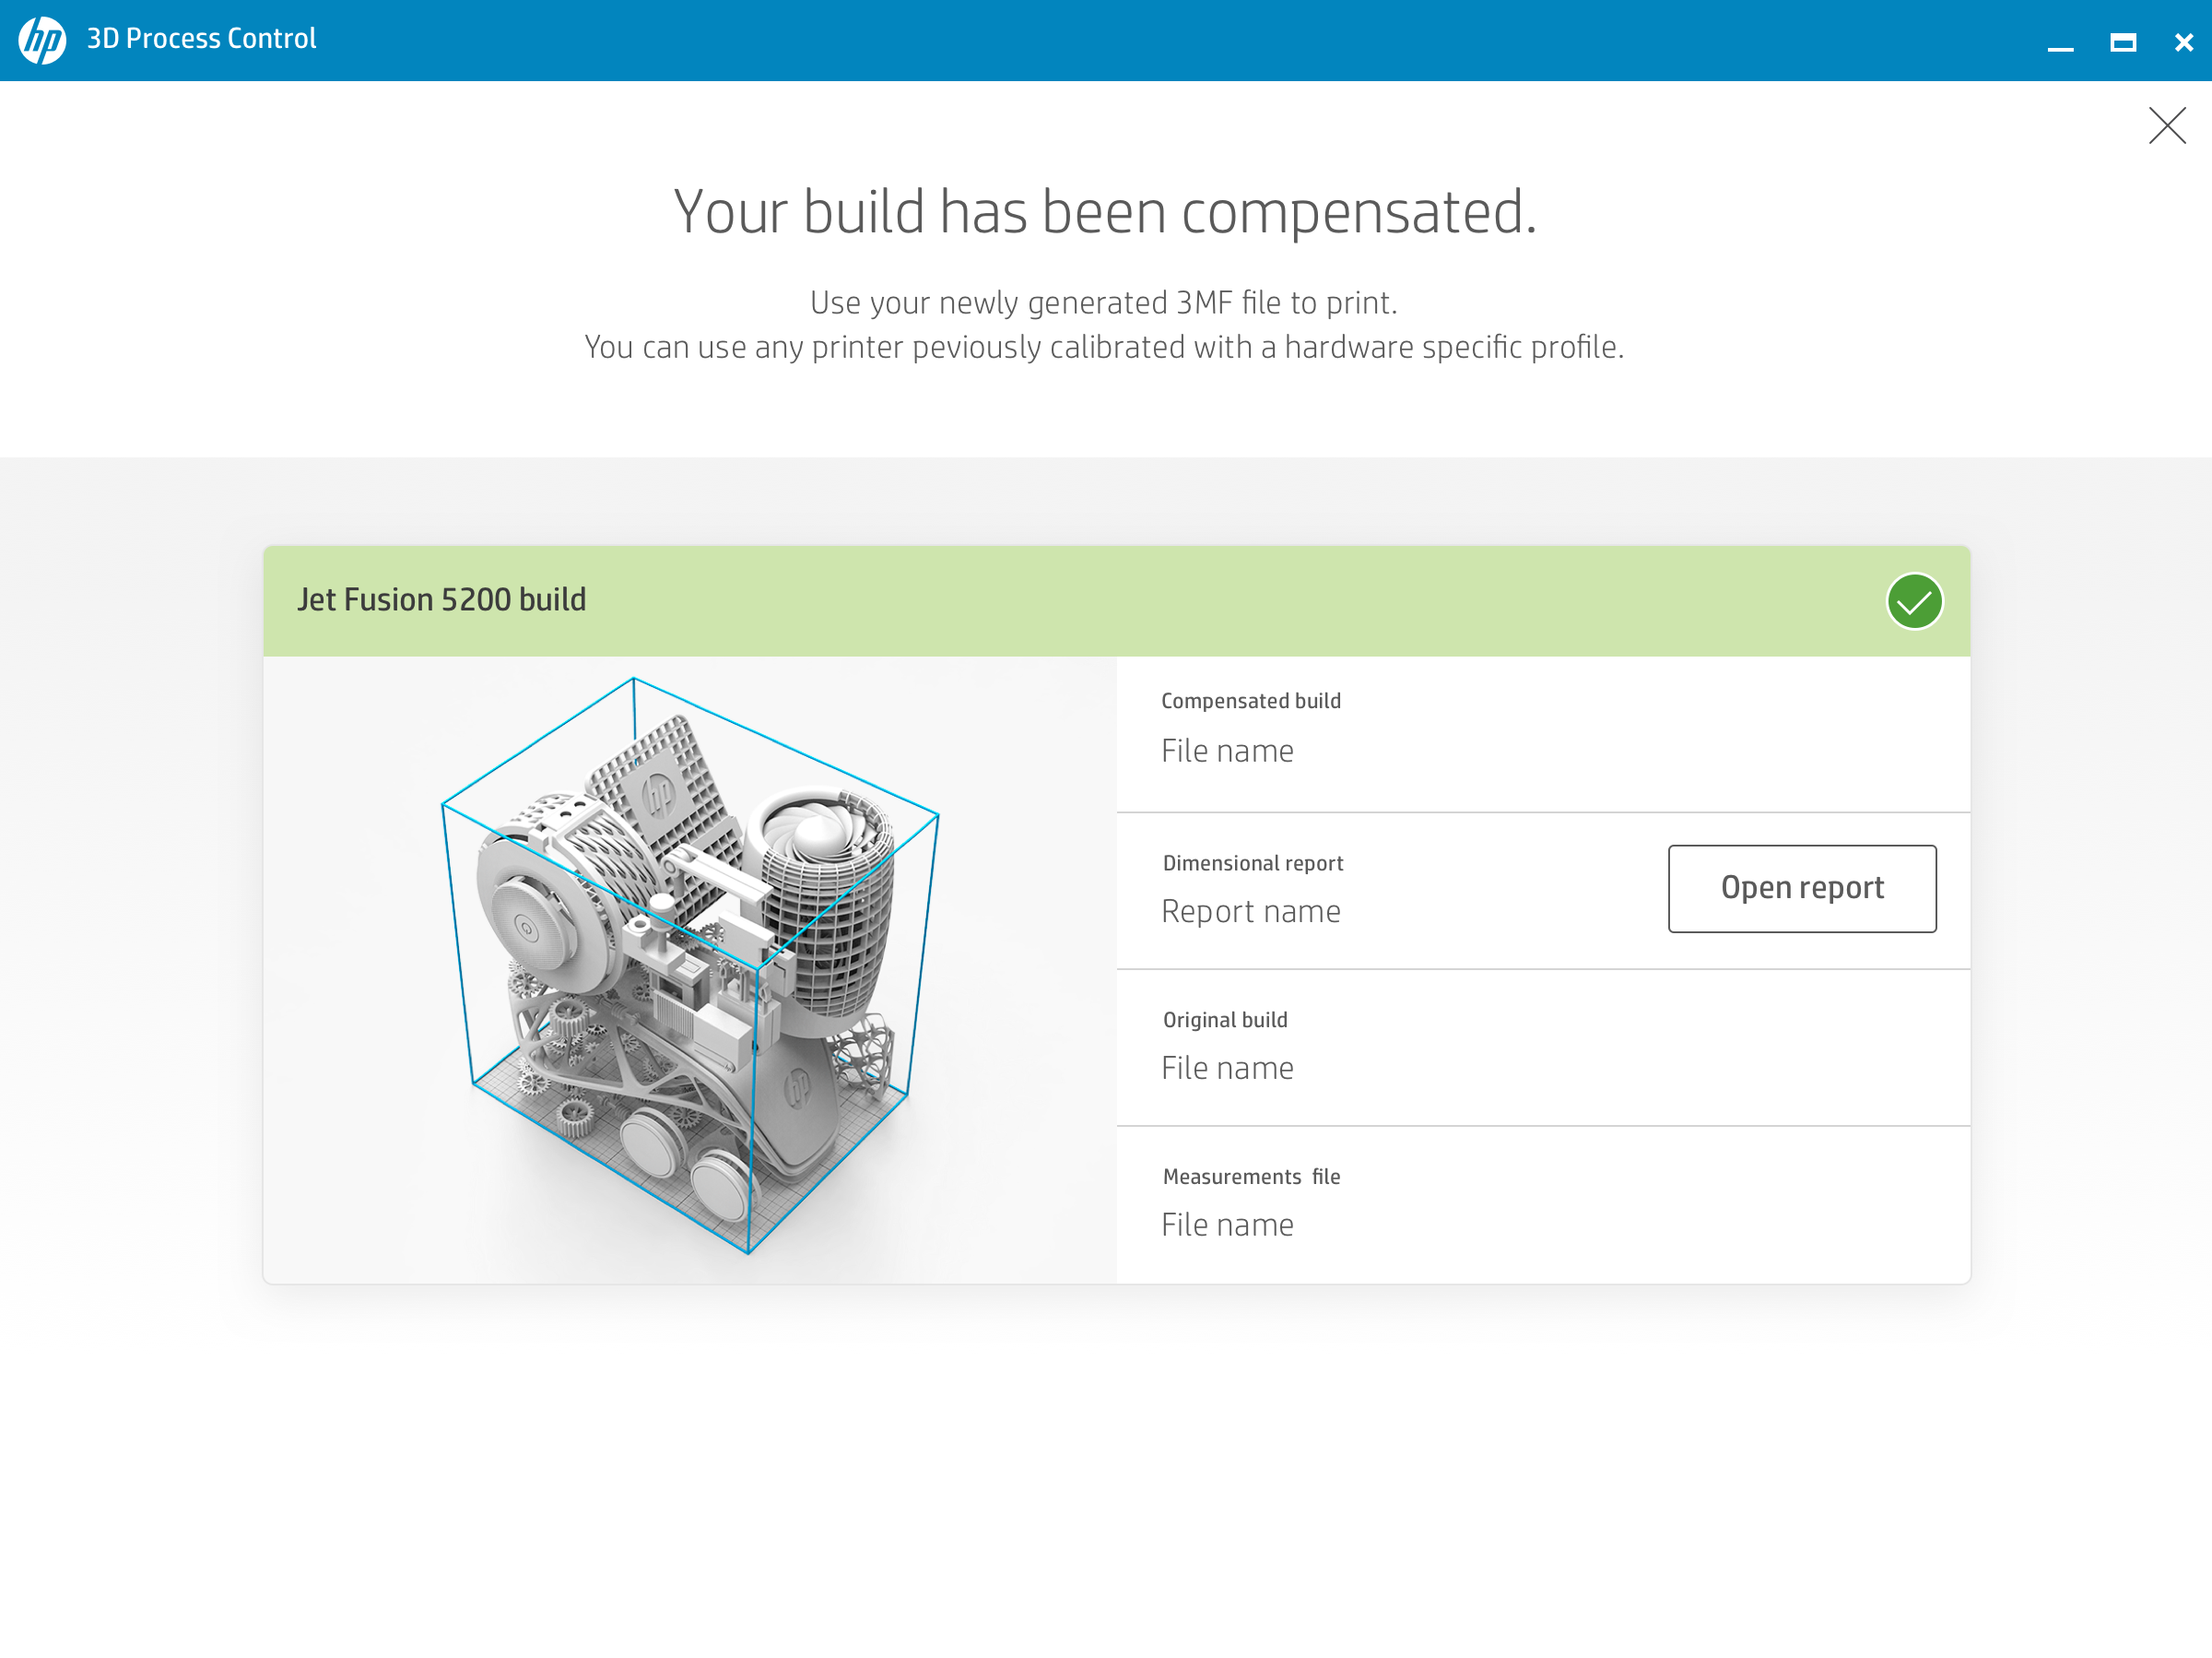The height and width of the screenshot is (1658, 2212).
Task: Click 'Your build has been compensated.' heading
Action: click(1105, 211)
